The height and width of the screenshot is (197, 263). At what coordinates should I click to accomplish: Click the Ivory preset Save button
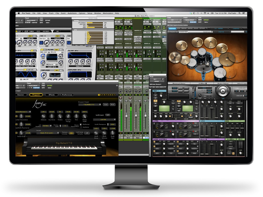point(106,105)
